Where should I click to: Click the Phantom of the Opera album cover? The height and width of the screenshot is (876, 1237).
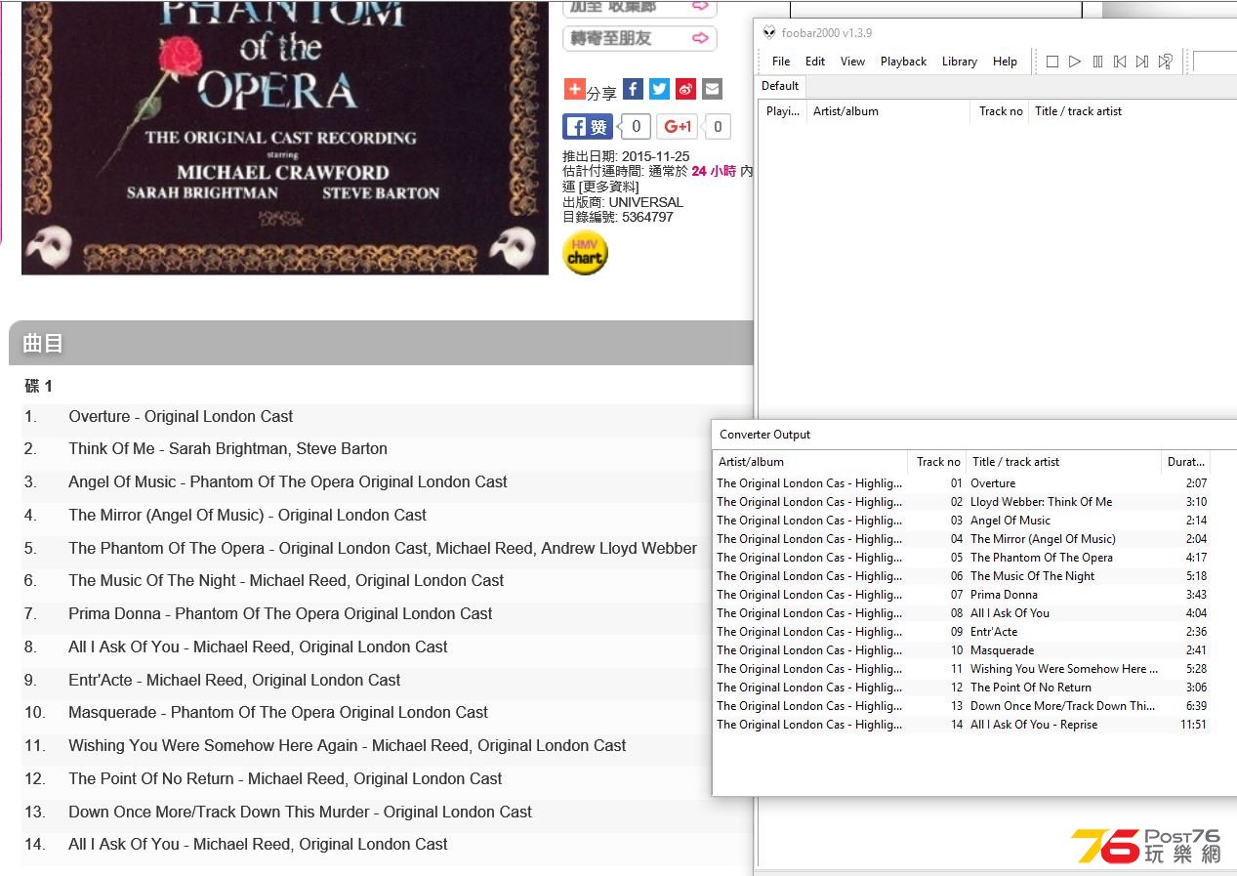pyautogui.click(x=285, y=137)
